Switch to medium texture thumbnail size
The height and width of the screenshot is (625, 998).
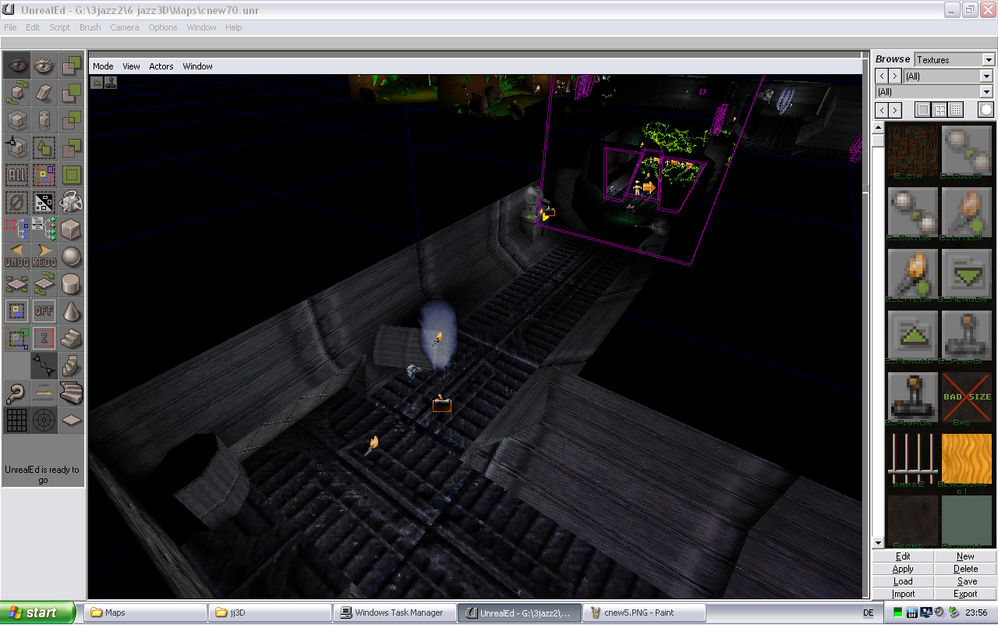click(940, 110)
